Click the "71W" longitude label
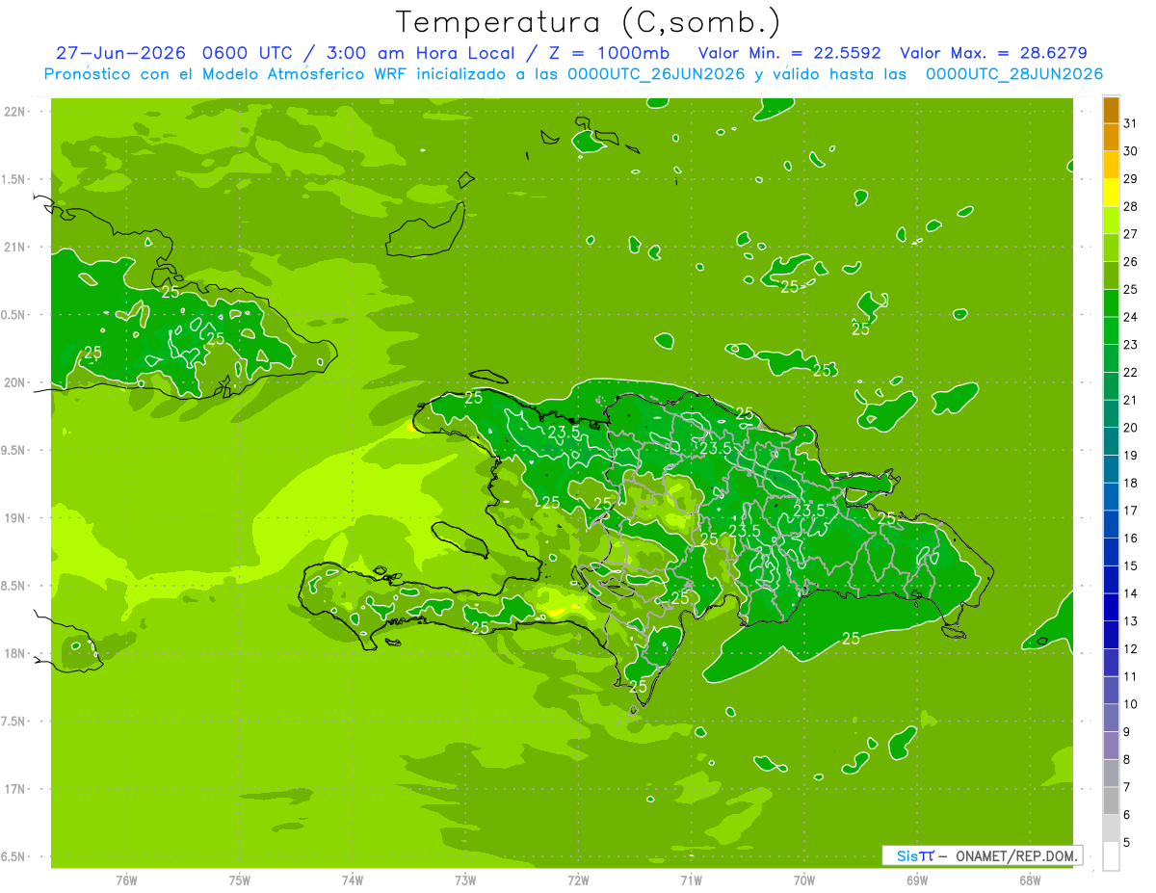The height and width of the screenshot is (893, 1156). [691, 880]
